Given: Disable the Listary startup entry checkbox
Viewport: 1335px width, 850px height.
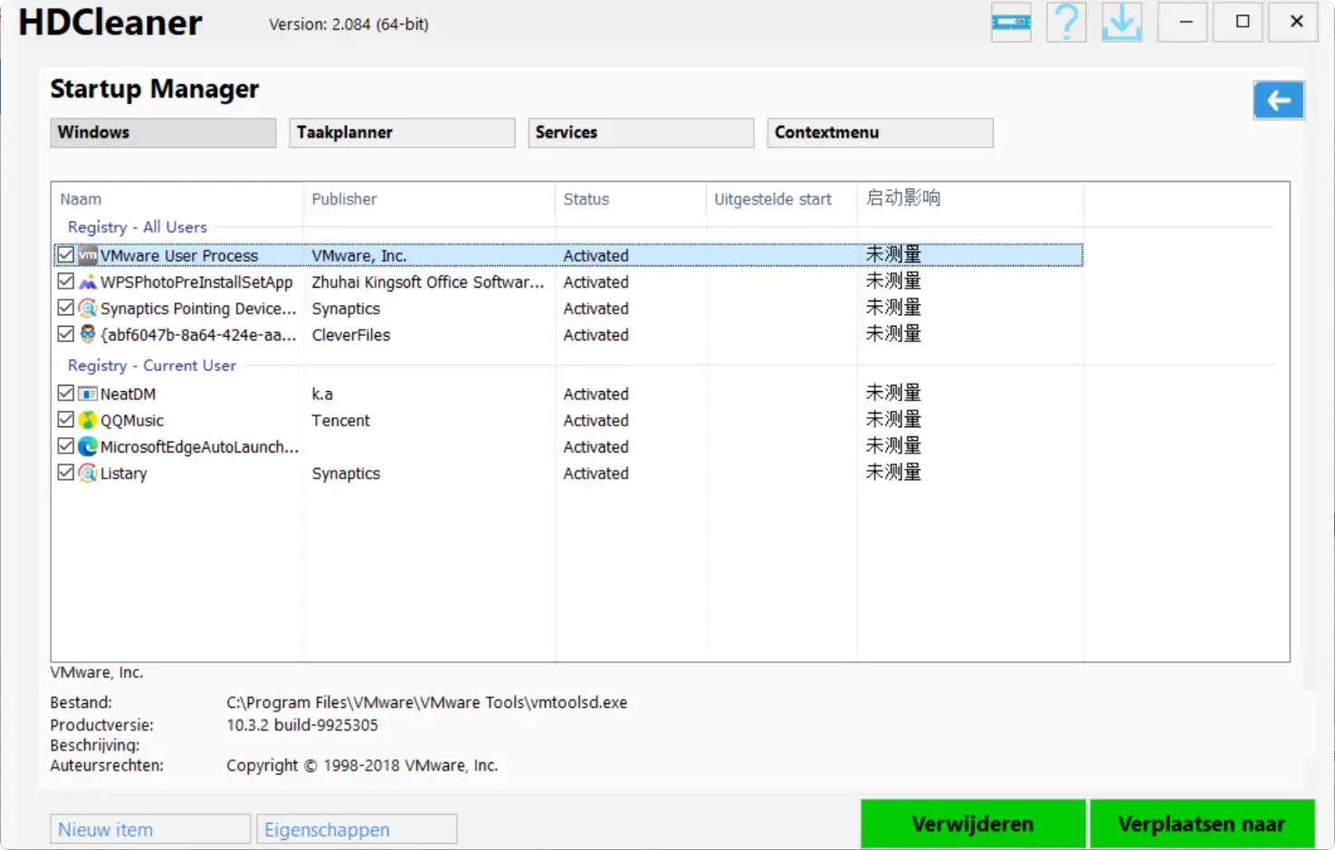Looking at the screenshot, I should [x=65, y=473].
